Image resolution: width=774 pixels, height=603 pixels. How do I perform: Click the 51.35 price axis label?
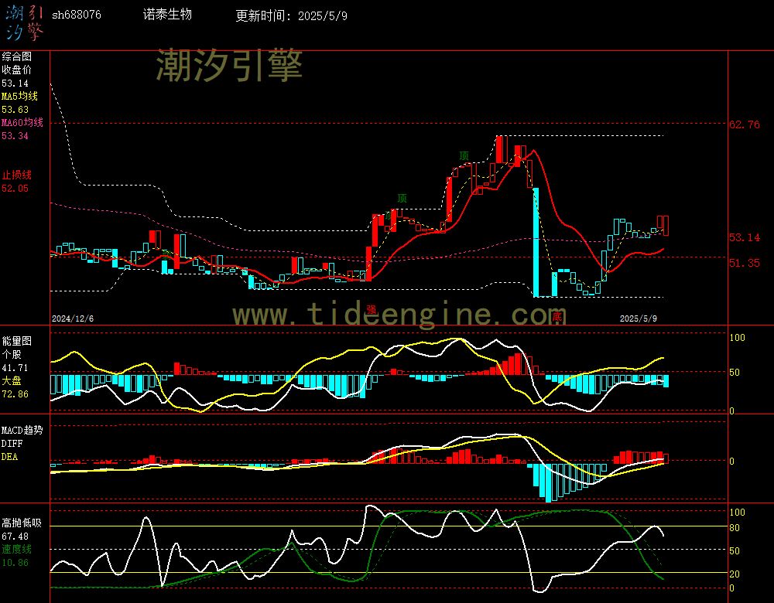point(745,263)
